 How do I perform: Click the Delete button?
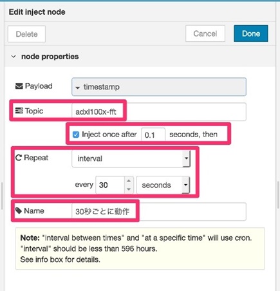pos(26,34)
